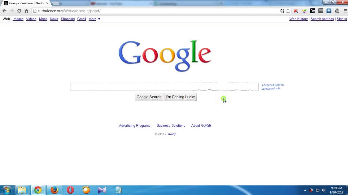The width and height of the screenshot is (348, 195).
Task: Open the Business Solutions link
Action: point(171,126)
